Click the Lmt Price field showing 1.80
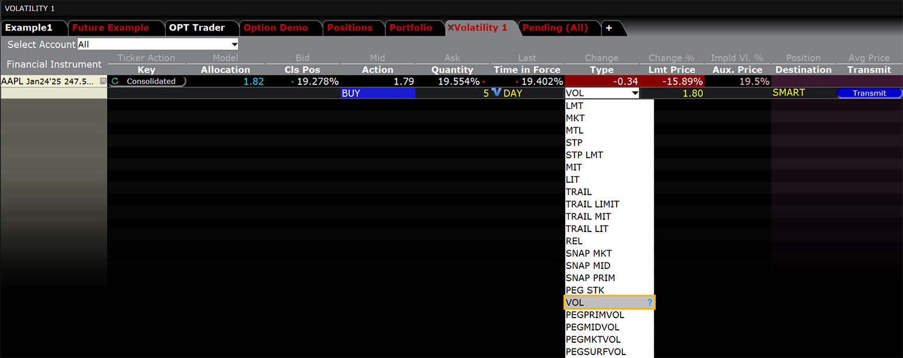 click(693, 93)
